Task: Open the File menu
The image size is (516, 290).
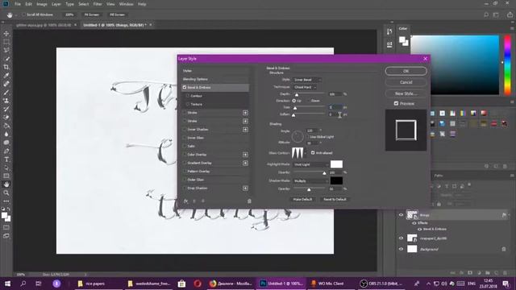Action: 18,4
